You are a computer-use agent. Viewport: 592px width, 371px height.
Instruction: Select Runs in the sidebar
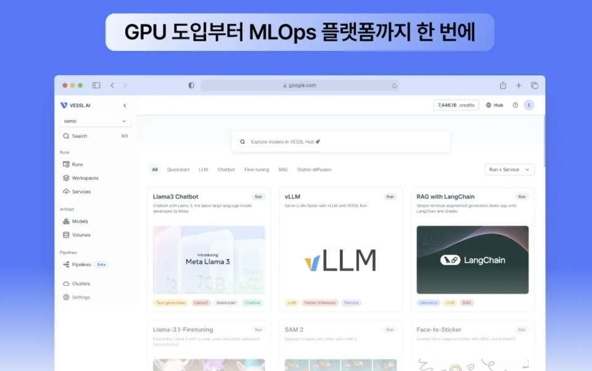click(x=76, y=164)
